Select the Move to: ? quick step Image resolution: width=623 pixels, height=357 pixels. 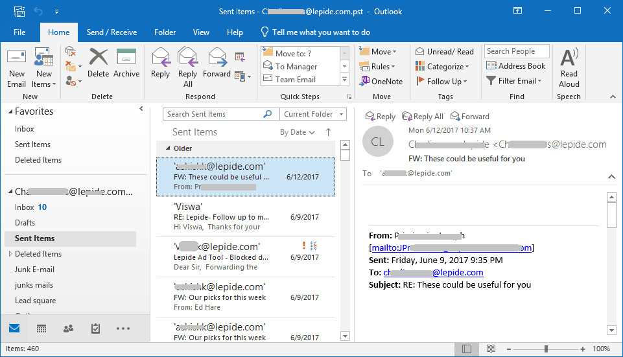point(301,53)
